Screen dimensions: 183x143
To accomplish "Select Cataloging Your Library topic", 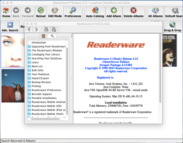I will tap(46, 54).
